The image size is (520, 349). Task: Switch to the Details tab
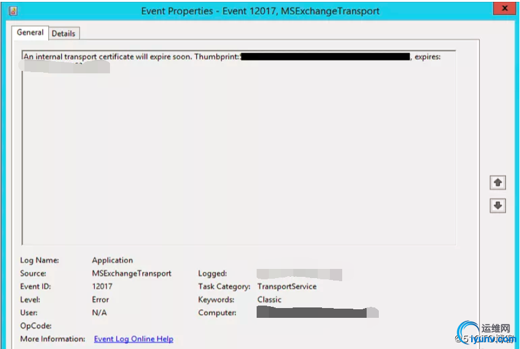coord(64,34)
